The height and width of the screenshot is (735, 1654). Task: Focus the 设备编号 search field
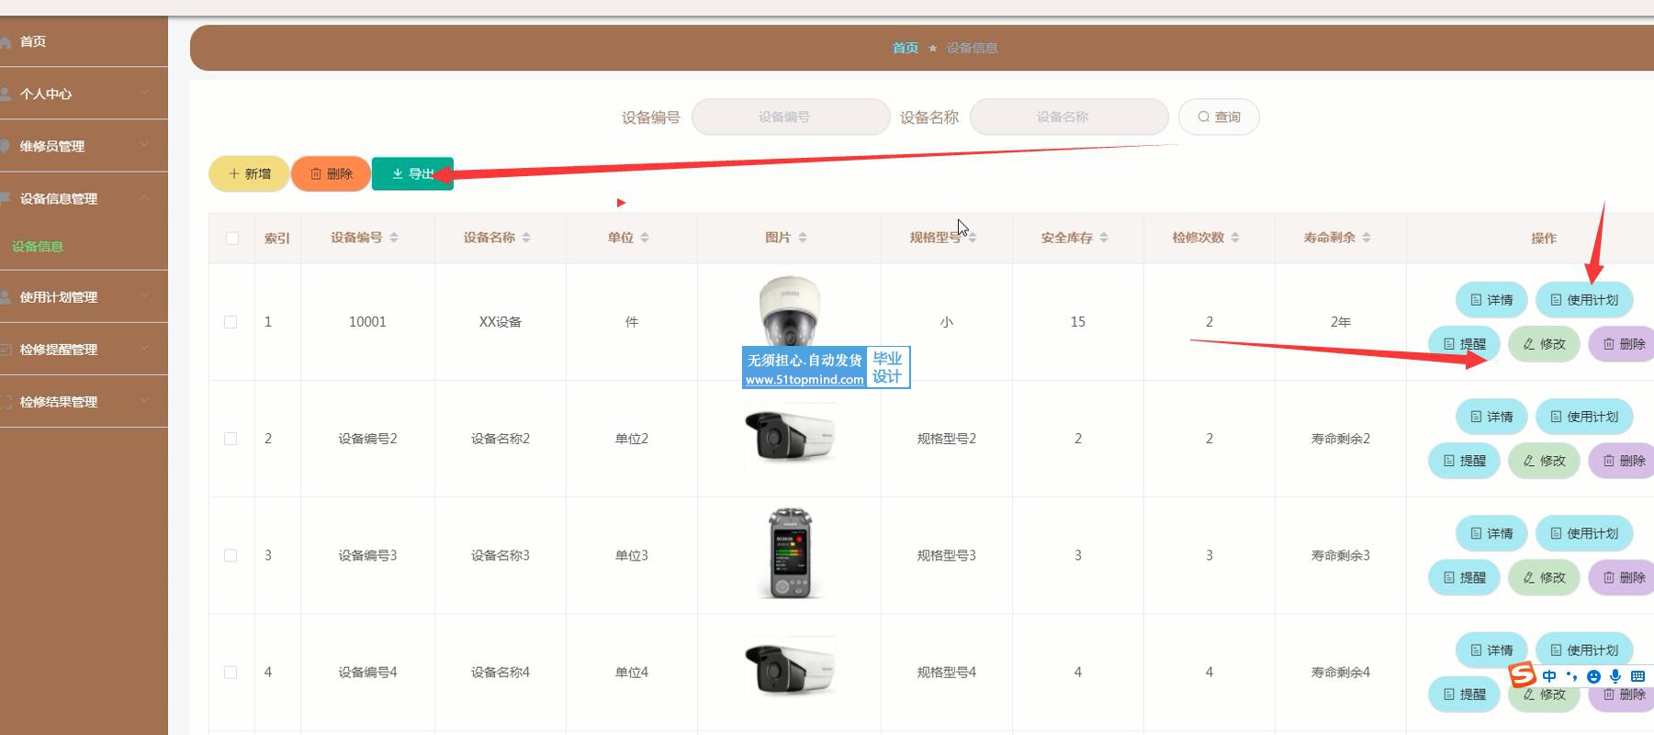791,117
